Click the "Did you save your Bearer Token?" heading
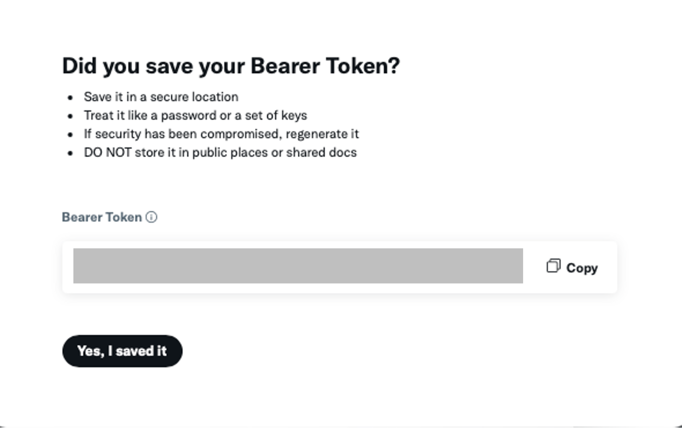This screenshot has width=682, height=428. point(231,66)
